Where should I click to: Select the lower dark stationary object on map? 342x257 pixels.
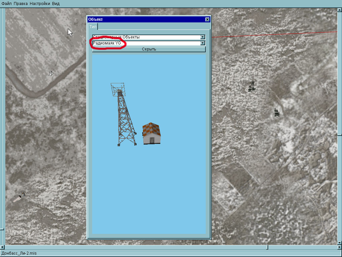tap(277, 113)
